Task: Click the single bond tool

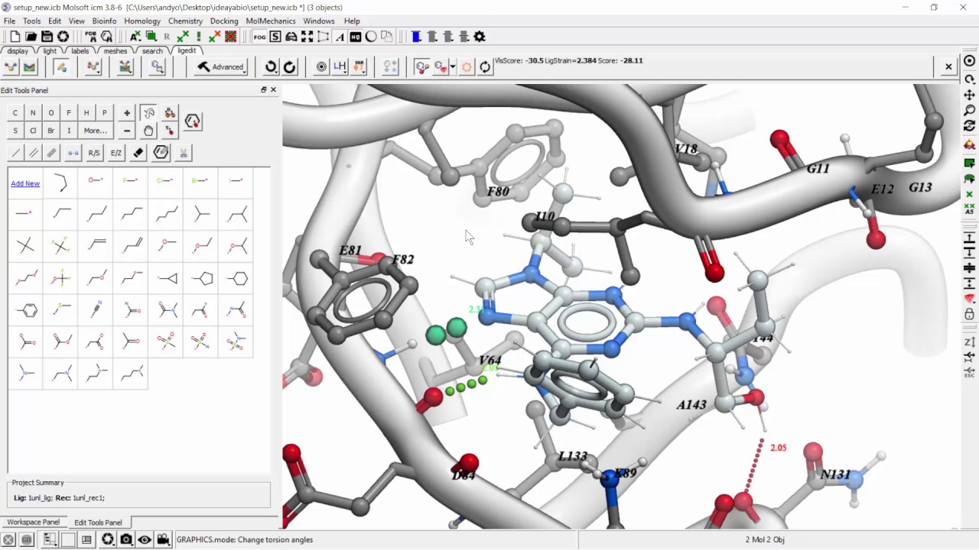Action: pos(15,153)
